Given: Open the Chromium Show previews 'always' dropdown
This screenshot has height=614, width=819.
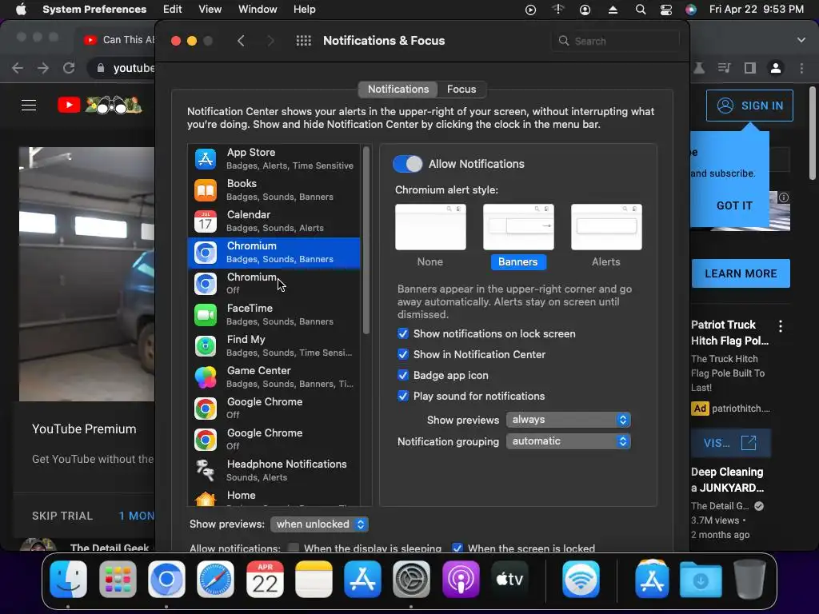Looking at the screenshot, I should [x=569, y=420].
